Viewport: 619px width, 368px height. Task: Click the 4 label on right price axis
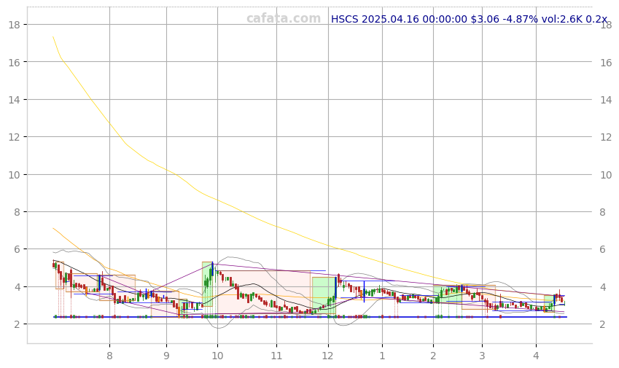click(x=603, y=286)
